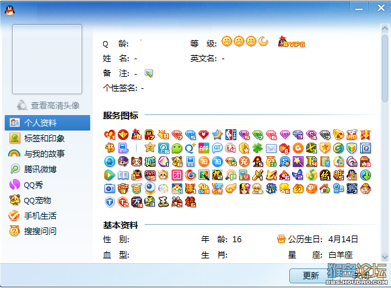The image size is (391, 288).
Task: Click the golden bell service icon
Action: click(339, 135)
